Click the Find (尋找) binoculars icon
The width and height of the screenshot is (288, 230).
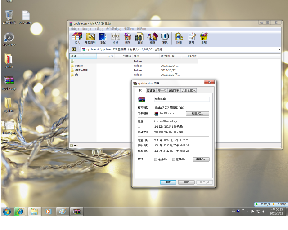pos(140,38)
